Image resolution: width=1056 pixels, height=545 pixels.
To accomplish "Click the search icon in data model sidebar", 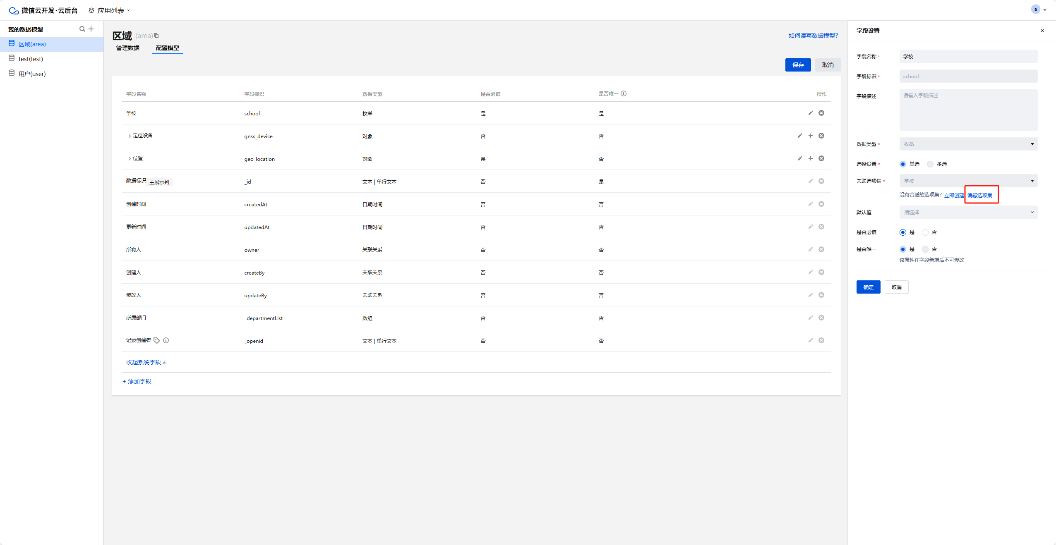I will click(x=82, y=29).
